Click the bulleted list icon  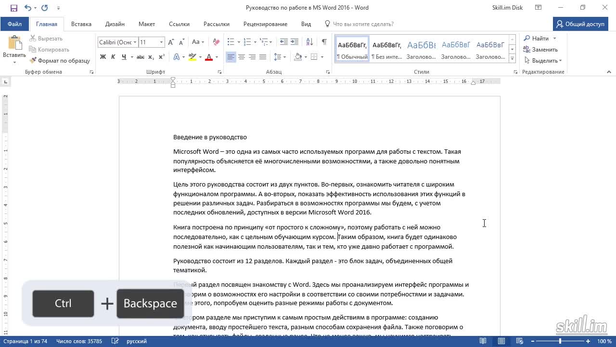click(231, 42)
